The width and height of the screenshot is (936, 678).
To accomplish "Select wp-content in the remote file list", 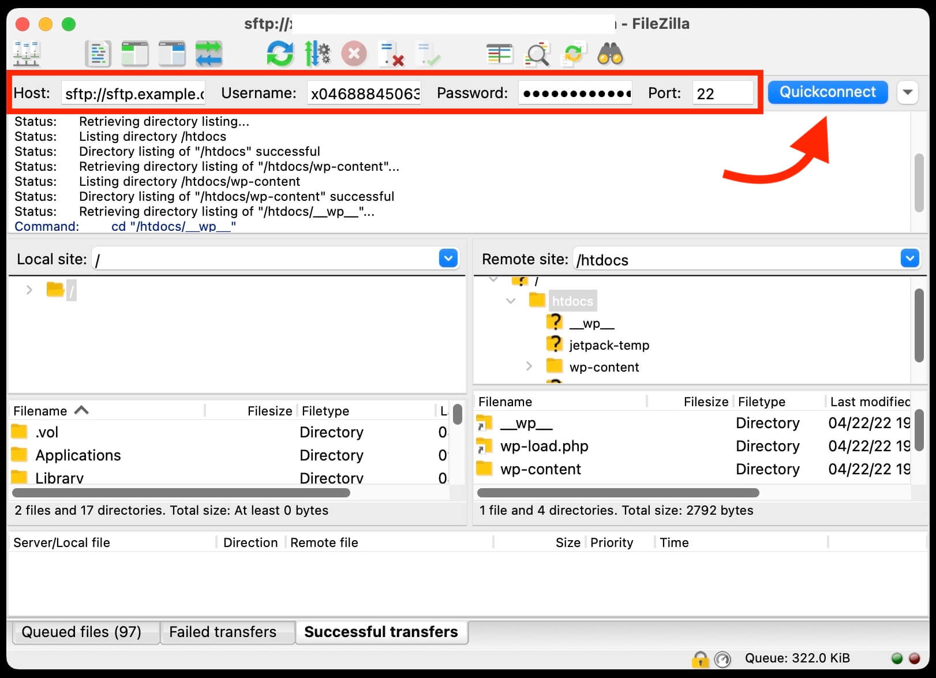I will pyautogui.click(x=692, y=469).
